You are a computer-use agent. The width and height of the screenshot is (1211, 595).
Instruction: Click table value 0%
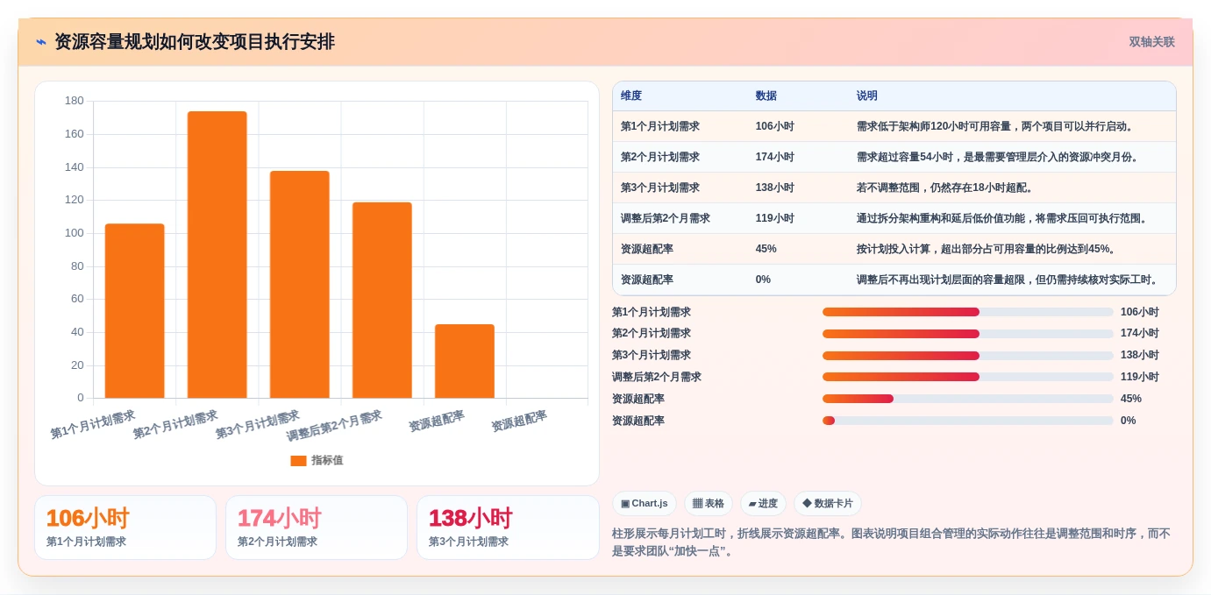pyautogui.click(x=763, y=280)
